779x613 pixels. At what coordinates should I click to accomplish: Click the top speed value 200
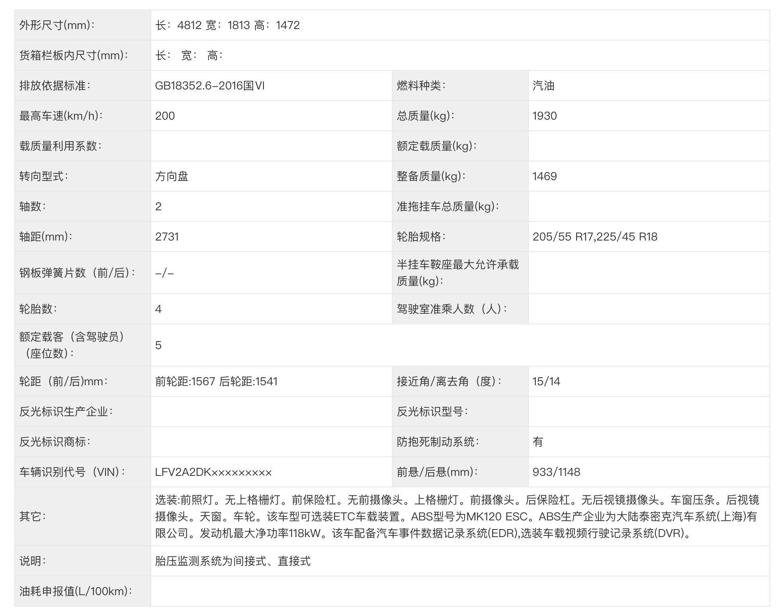pos(164,116)
